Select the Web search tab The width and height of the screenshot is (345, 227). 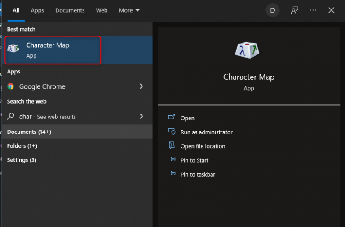[x=102, y=10]
